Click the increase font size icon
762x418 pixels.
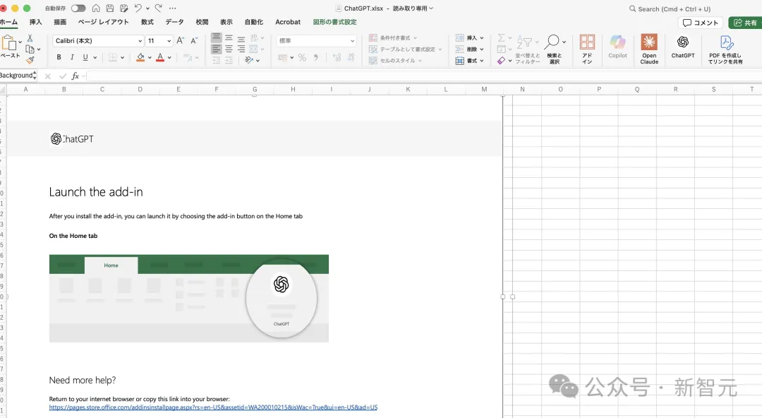pyautogui.click(x=181, y=41)
